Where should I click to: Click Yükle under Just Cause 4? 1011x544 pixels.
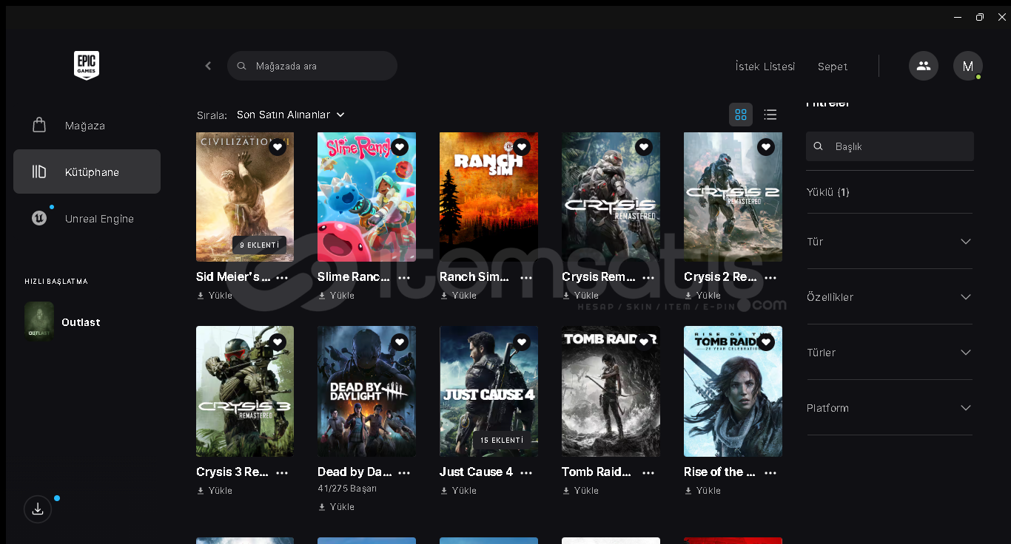459,491
